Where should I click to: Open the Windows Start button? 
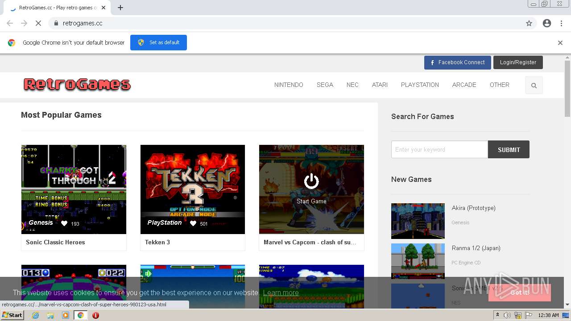[x=12, y=315]
